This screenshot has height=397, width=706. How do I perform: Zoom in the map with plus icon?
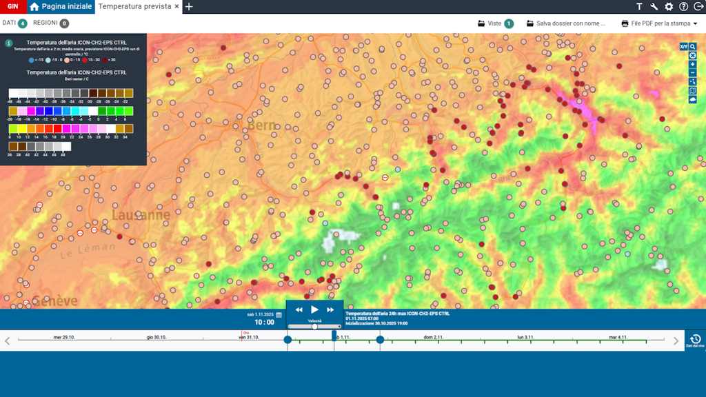coord(693,64)
